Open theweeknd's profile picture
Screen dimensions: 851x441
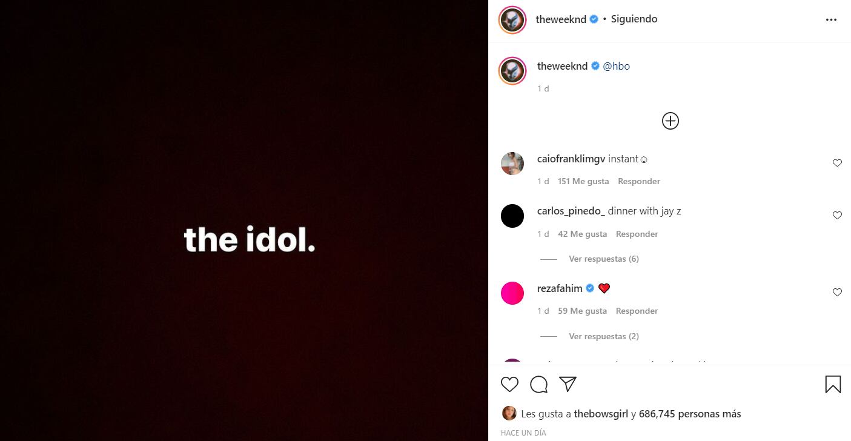[512, 20]
